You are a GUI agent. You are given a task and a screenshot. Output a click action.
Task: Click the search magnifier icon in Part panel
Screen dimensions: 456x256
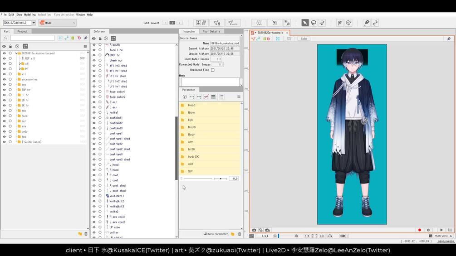(5, 38)
